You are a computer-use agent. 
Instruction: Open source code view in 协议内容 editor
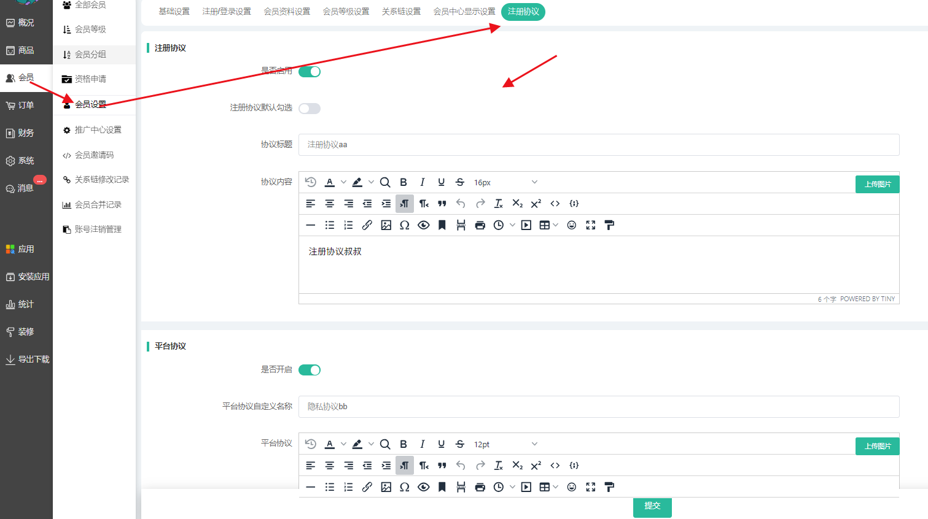pos(555,204)
